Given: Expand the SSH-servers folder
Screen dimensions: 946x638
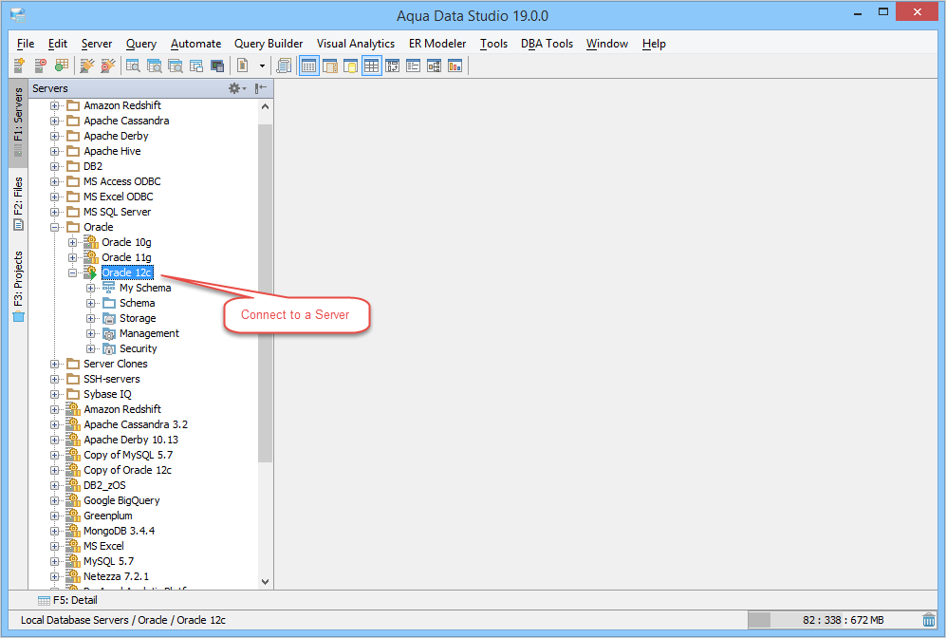Looking at the screenshot, I should tap(55, 379).
